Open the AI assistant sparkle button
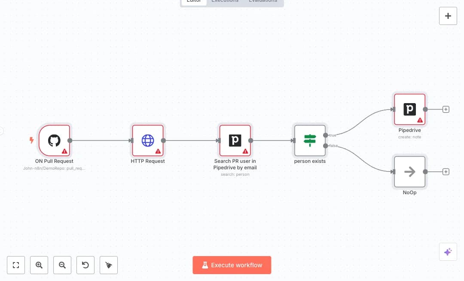Image resolution: width=464 pixels, height=281 pixels. coord(448,252)
